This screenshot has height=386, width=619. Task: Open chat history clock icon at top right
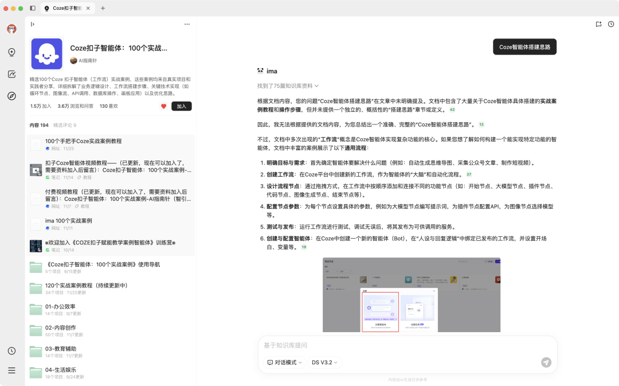[x=611, y=24]
